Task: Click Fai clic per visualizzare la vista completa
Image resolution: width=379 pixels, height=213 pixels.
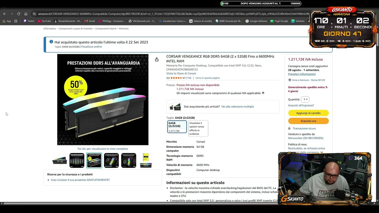Action: [x=103, y=149]
